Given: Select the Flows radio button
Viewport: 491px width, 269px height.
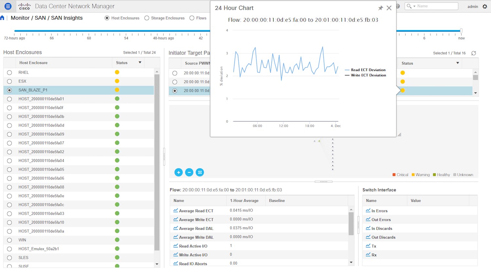Looking at the screenshot, I should tap(191, 18).
